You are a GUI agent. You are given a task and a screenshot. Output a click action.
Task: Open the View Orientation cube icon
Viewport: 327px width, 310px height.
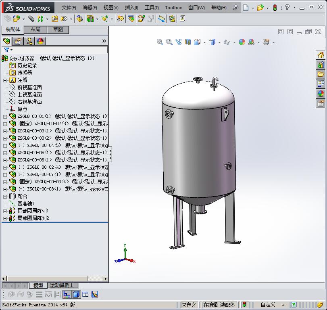(x=196, y=42)
